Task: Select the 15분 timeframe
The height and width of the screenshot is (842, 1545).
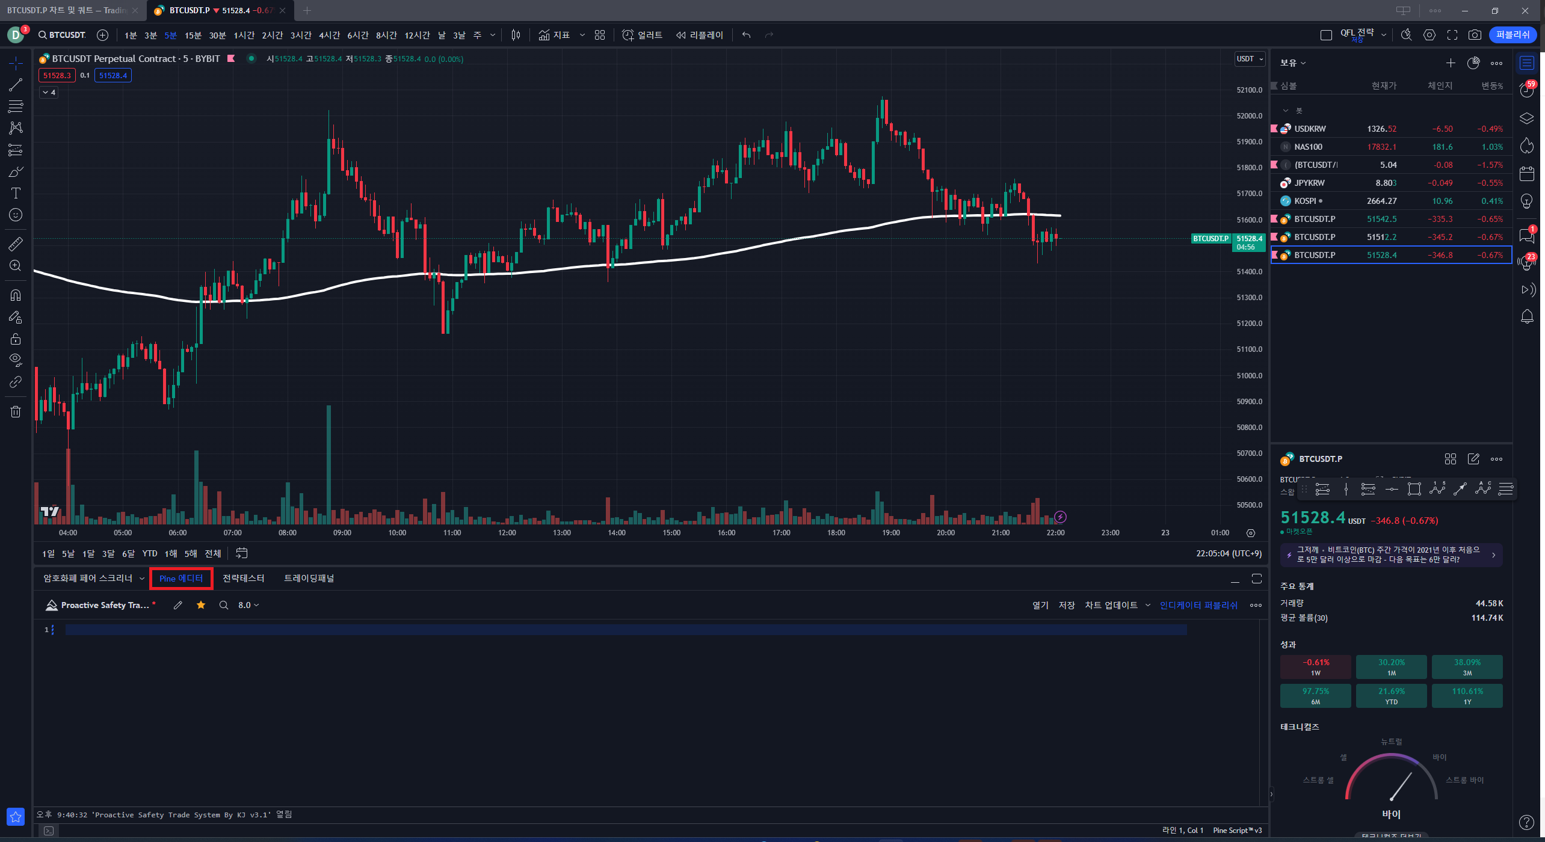Action: tap(193, 35)
